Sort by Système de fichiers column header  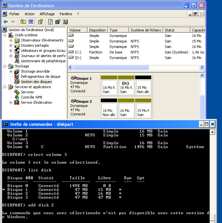pos(146,30)
